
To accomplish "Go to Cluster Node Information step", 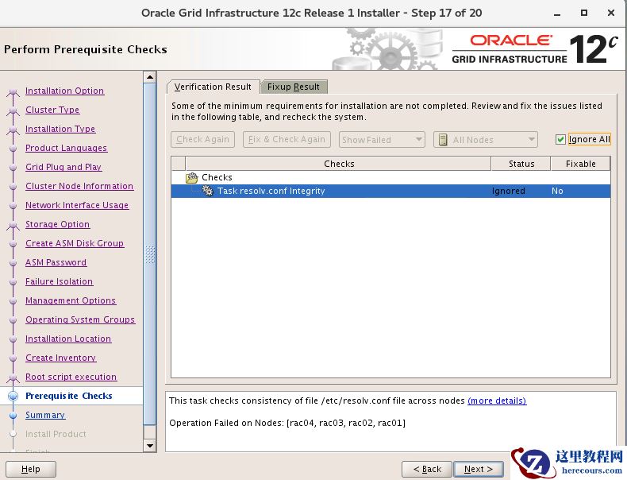I will click(79, 186).
